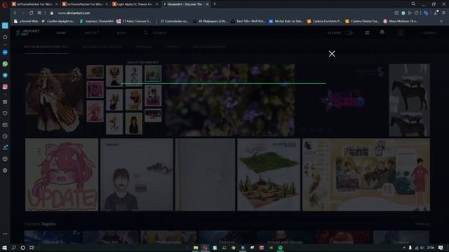
Task: Open Personal News in Opera sidebar
Action: click(x=5, y=125)
